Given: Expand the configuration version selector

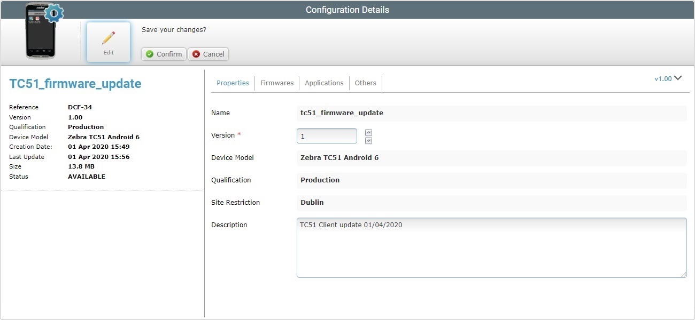Looking at the screenshot, I should [x=668, y=78].
